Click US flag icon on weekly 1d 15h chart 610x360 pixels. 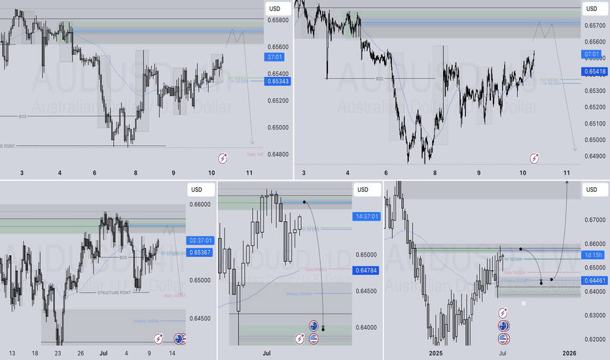504,339
